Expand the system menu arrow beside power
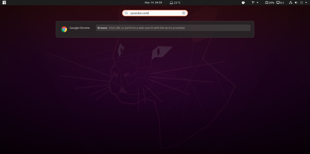 306,3
